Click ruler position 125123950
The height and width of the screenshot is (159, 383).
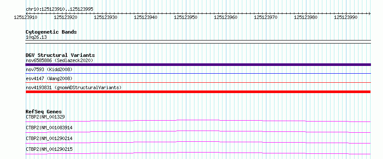[x=185, y=17]
